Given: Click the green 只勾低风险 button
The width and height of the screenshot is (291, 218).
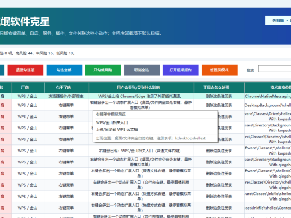Looking at the screenshot, I should pyautogui.click(x=103, y=70).
